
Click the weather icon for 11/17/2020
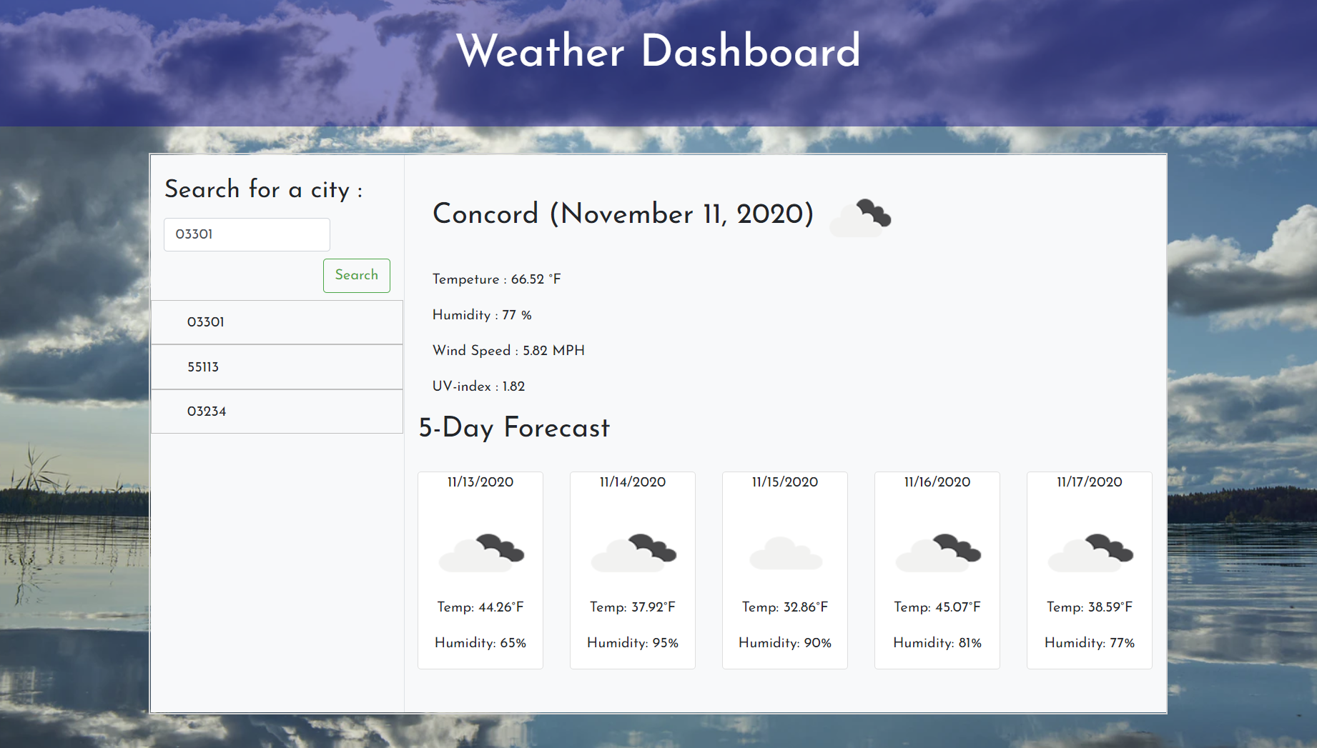click(x=1090, y=553)
